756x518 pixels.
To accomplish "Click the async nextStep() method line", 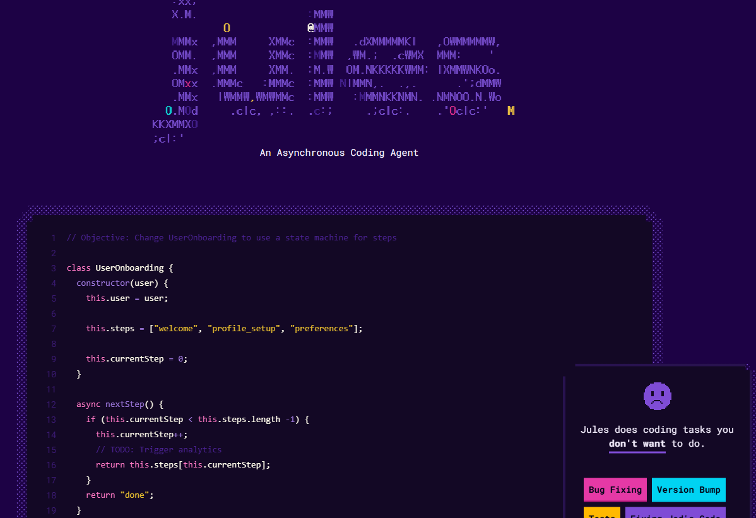I will [120, 404].
